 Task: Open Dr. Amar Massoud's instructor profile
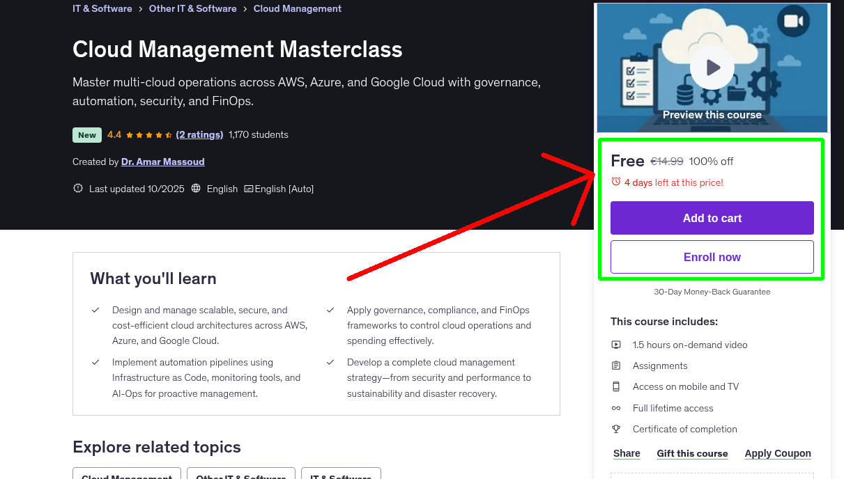click(162, 162)
